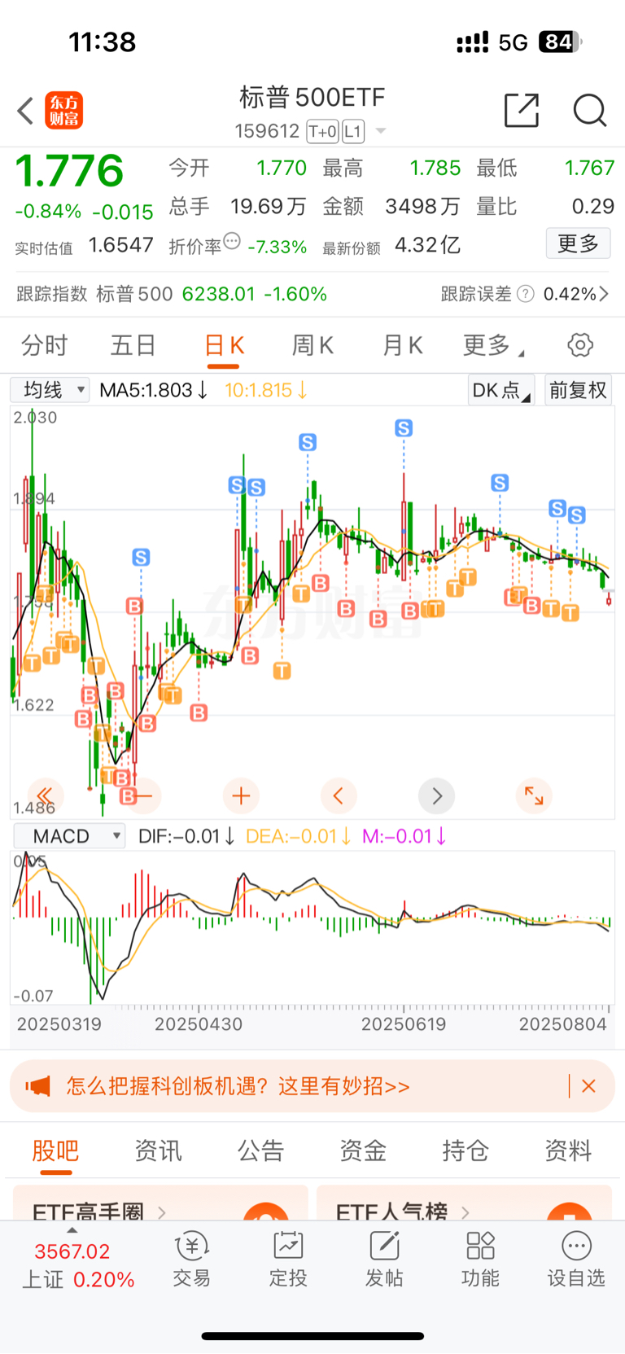
Task: Dismiss the promo banner with X
Action: coord(588,1086)
